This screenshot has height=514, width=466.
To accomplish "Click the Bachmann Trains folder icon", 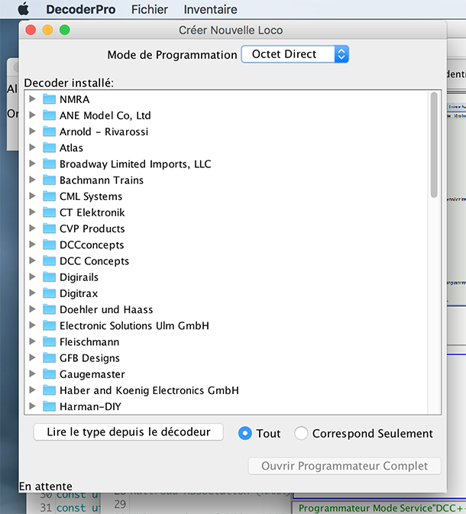I will (49, 179).
